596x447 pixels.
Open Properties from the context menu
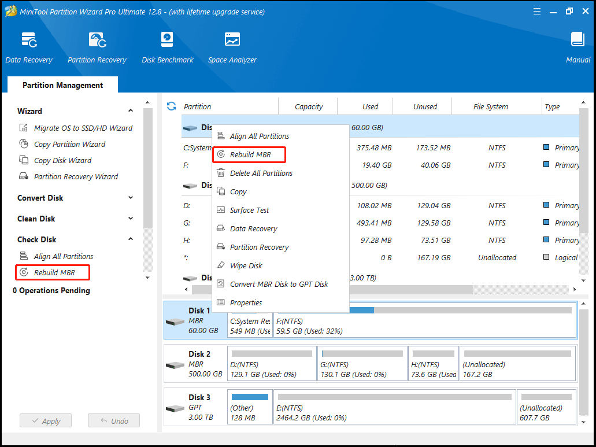(280, 302)
